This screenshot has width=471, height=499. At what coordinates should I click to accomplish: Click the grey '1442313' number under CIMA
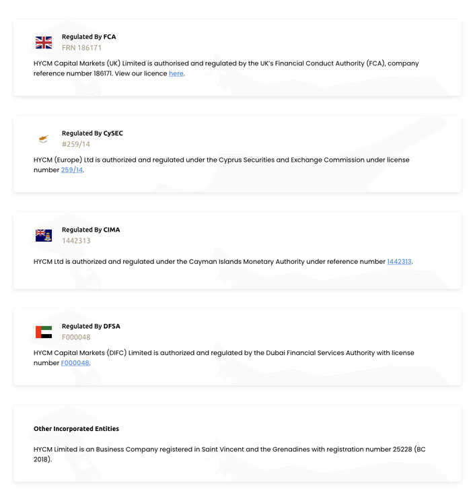tap(76, 240)
